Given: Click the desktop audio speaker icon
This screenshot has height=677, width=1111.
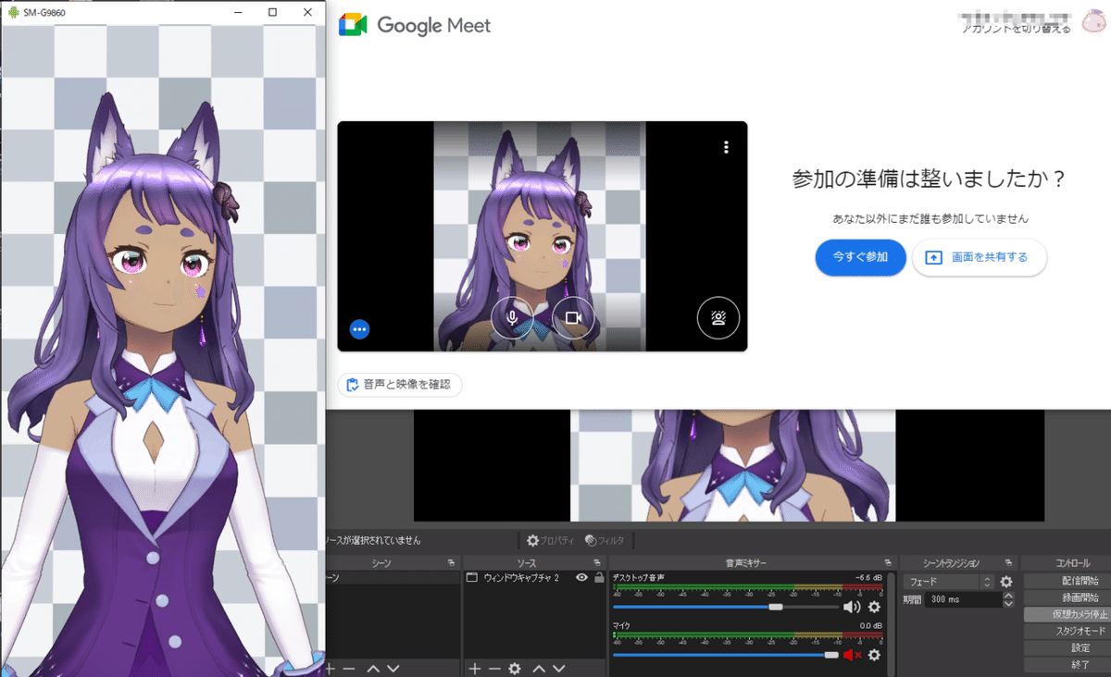Looking at the screenshot, I should pyautogui.click(x=850, y=606).
